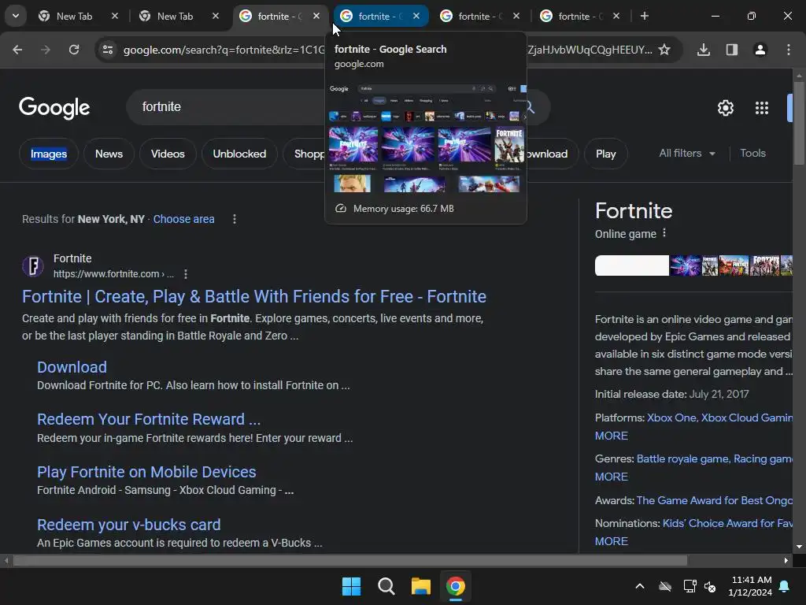Open Chrome downloads icon
The height and width of the screenshot is (605, 806).
tap(704, 50)
